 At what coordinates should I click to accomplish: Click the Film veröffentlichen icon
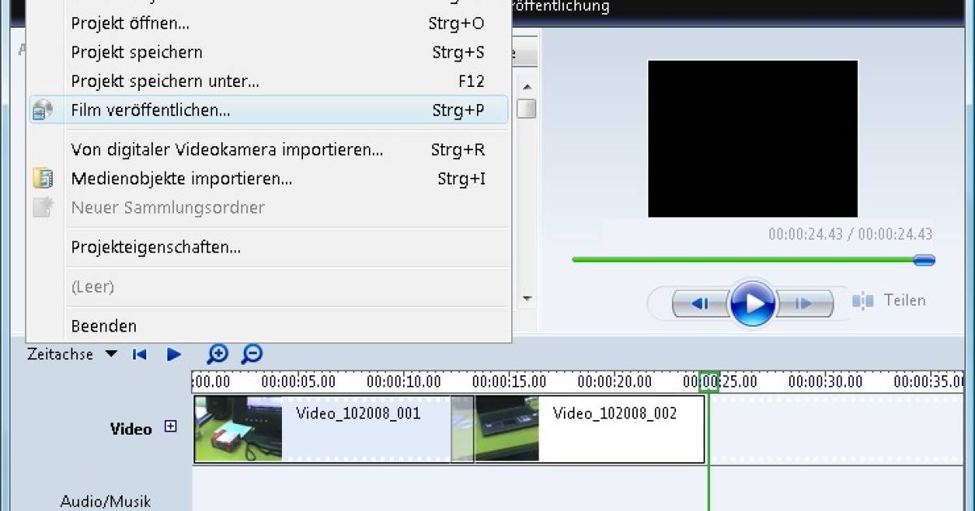(x=41, y=110)
